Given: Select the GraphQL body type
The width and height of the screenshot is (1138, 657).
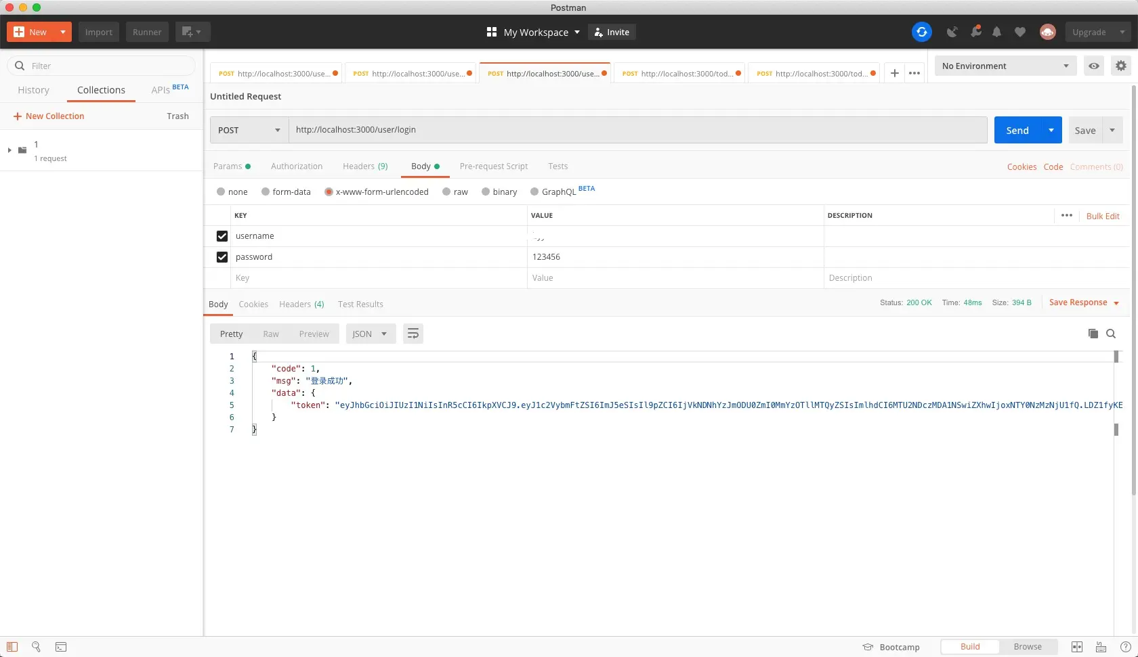Looking at the screenshot, I should (534, 191).
